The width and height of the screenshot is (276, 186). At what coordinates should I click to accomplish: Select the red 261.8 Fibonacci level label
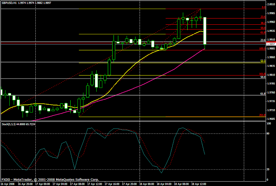(262, 115)
